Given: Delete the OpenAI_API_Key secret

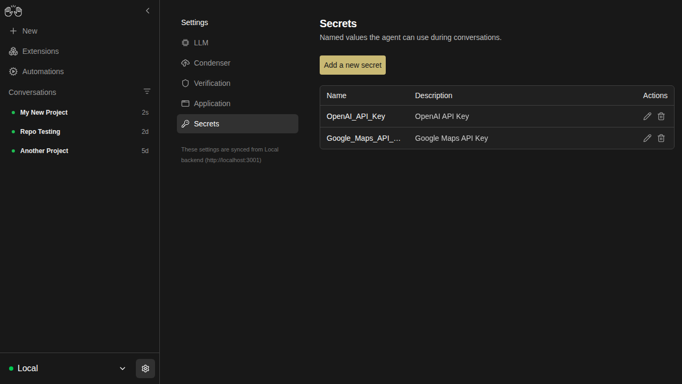Looking at the screenshot, I should coord(661,116).
